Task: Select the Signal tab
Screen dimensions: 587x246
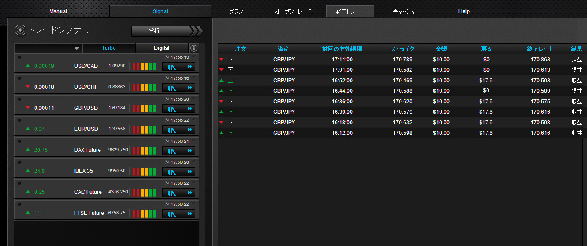Action: pos(160,11)
